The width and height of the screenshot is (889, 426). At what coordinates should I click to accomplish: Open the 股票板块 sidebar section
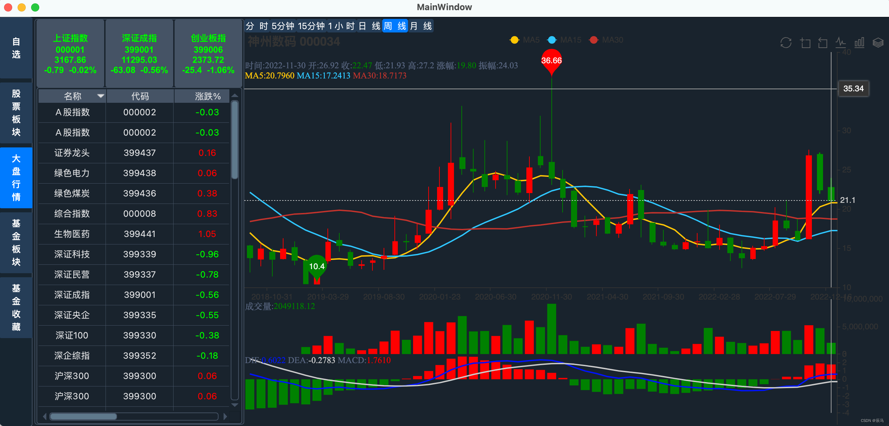tap(16, 113)
